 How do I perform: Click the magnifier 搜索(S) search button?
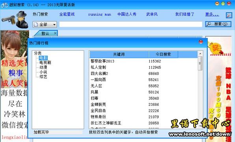[x=218, y=24]
